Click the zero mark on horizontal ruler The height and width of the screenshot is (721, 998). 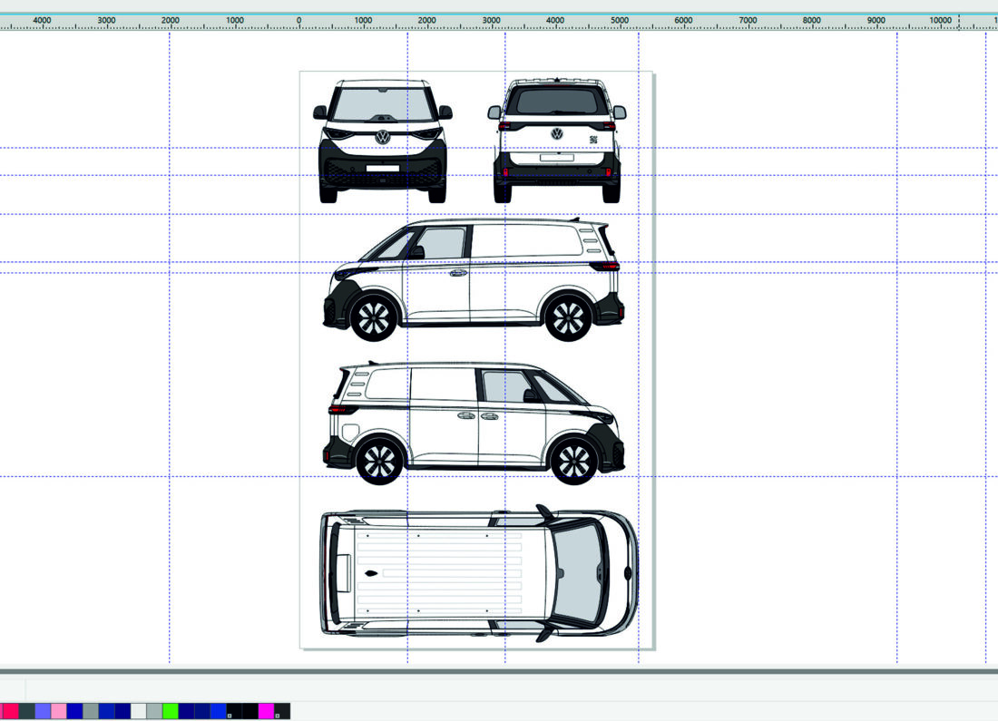click(299, 22)
